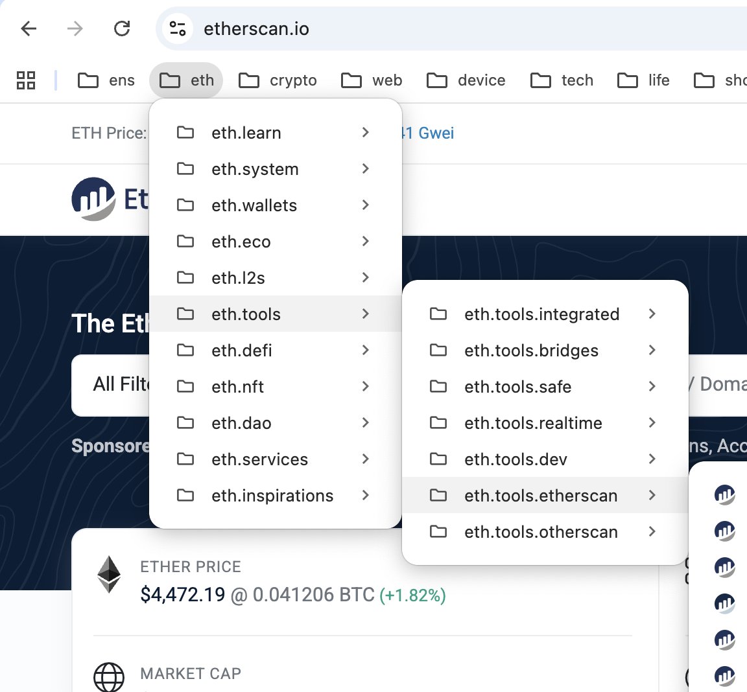Screen dimensions: 747x692
Task: Expand chevron next to eth.tools.otherscan
Action: tap(652, 531)
